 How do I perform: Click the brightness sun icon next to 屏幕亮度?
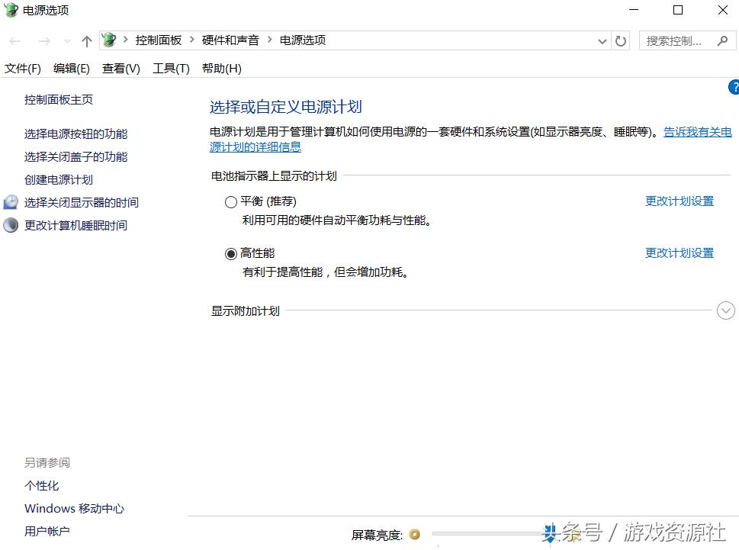click(413, 535)
